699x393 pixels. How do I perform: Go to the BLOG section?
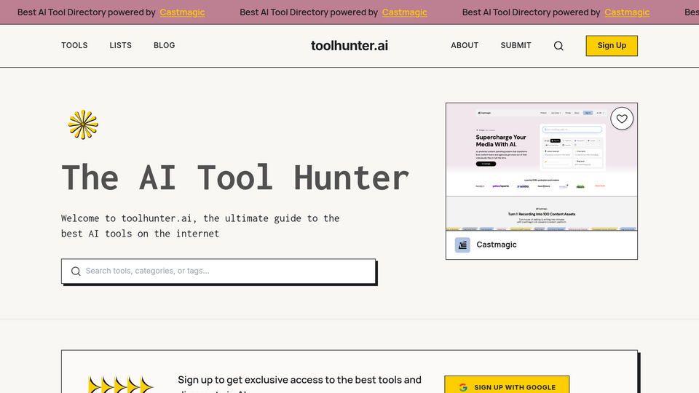tap(165, 45)
